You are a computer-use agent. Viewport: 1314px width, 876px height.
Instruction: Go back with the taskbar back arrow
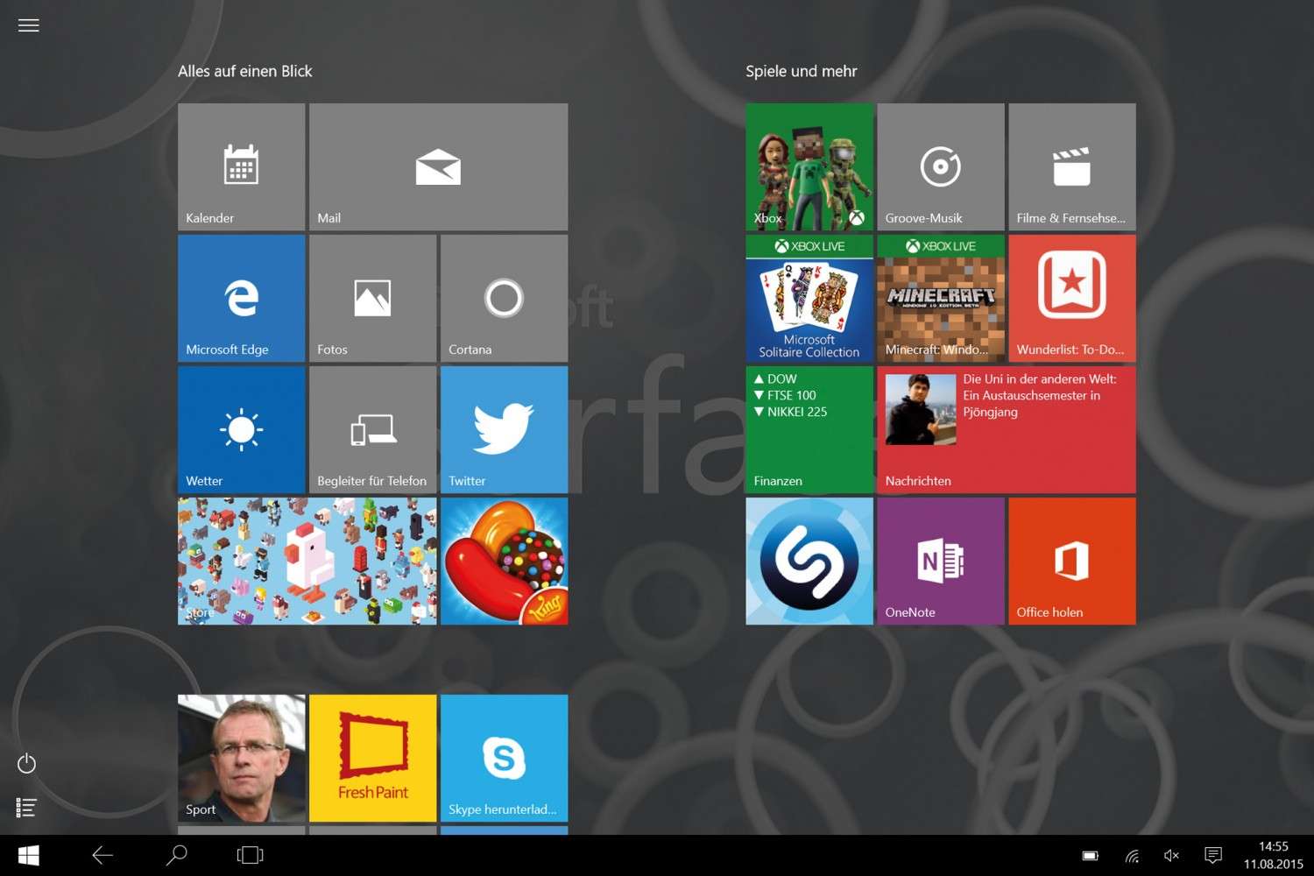[102, 855]
